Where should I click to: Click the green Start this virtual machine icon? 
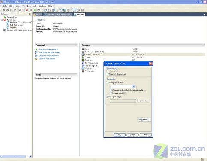pyautogui.click(x=36, y=49)
